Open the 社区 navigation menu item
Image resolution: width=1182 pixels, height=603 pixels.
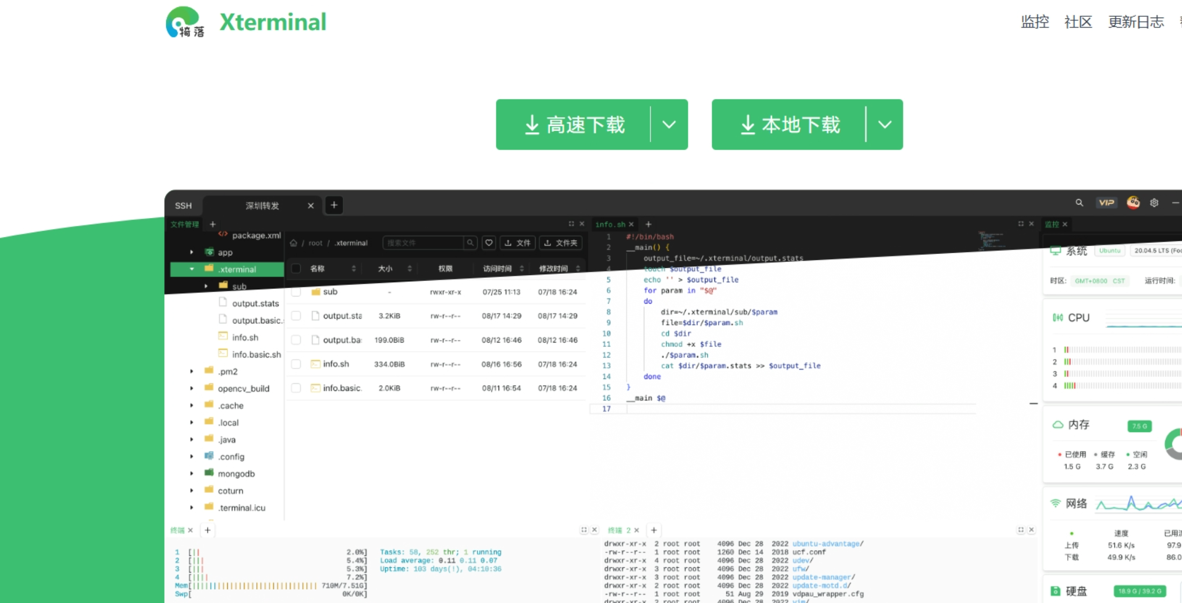(1078, 21)
